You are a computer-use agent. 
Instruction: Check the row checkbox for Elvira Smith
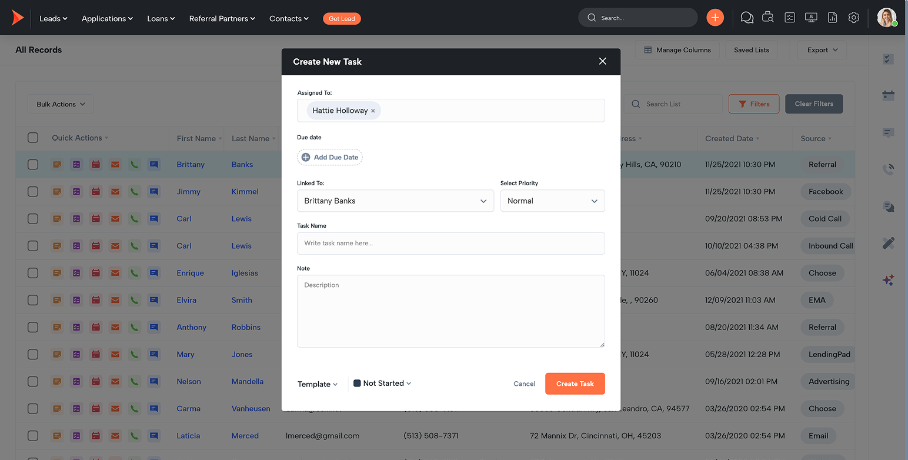pos(33,300)
